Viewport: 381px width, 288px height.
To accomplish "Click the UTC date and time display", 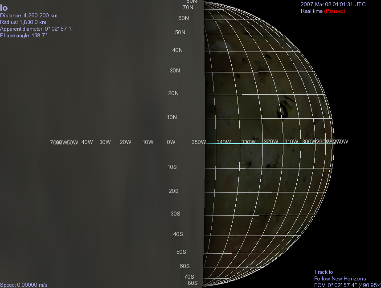I will [x=333, y=4].
